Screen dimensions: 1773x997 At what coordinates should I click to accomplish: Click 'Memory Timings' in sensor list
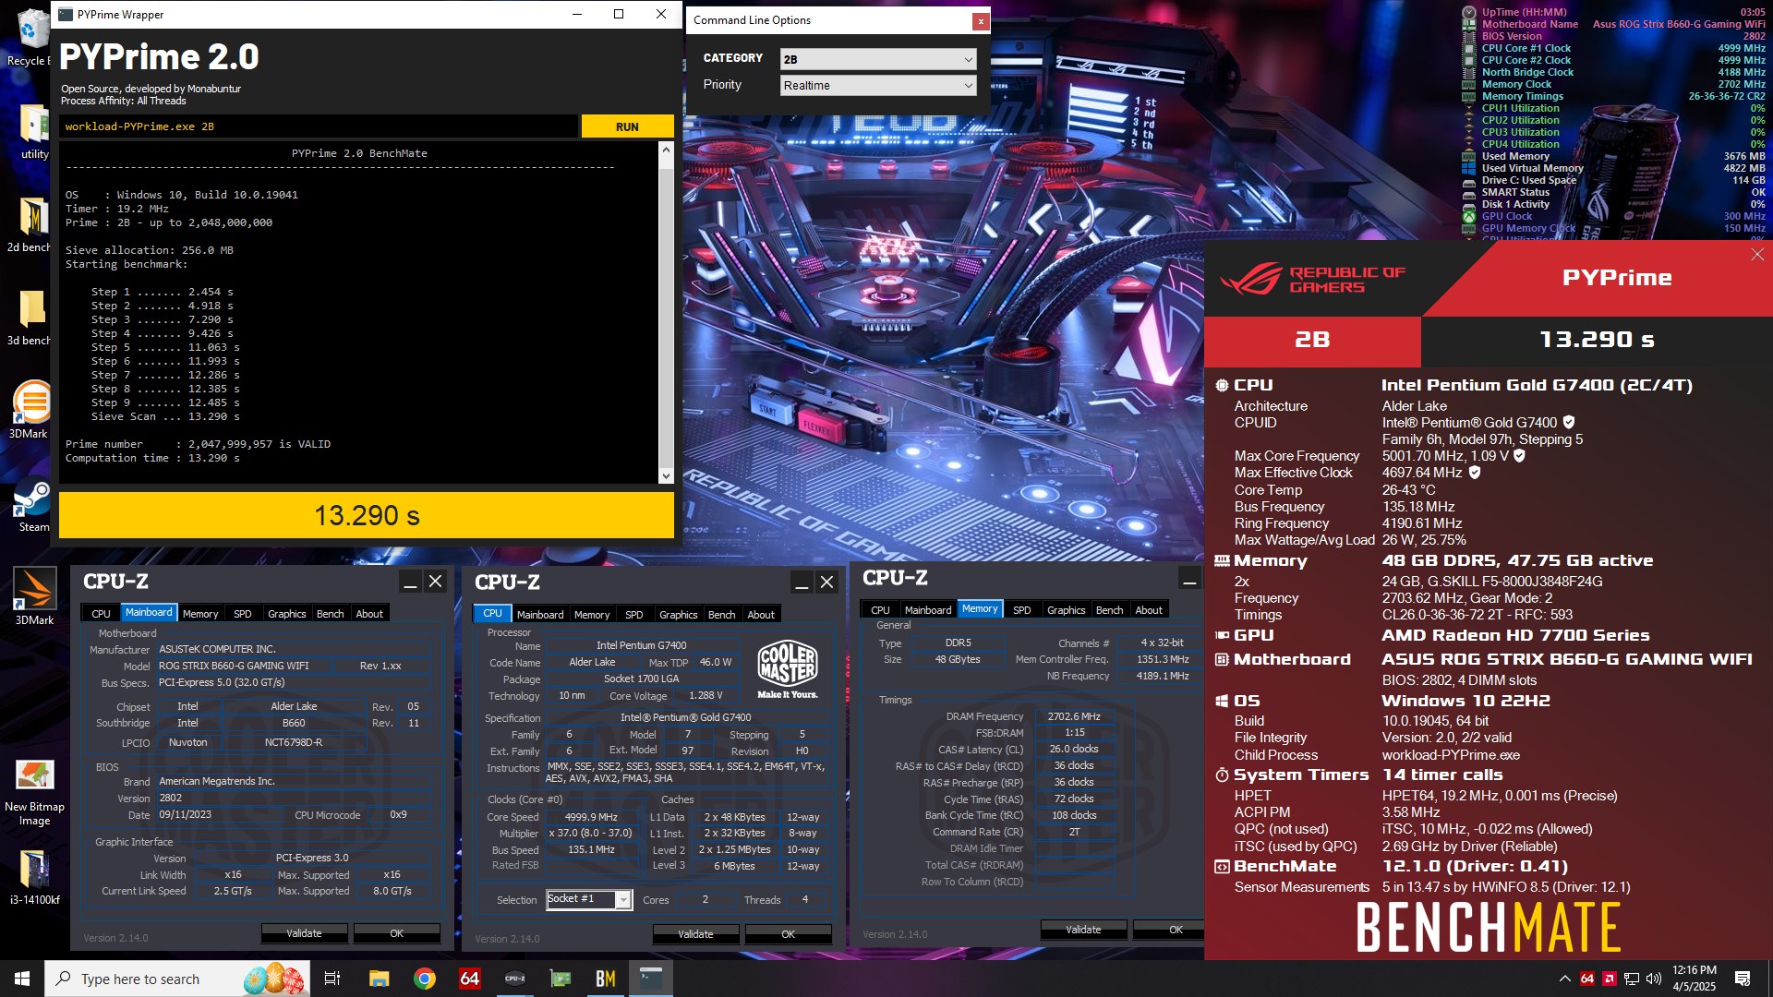[x=1523, y=96]
